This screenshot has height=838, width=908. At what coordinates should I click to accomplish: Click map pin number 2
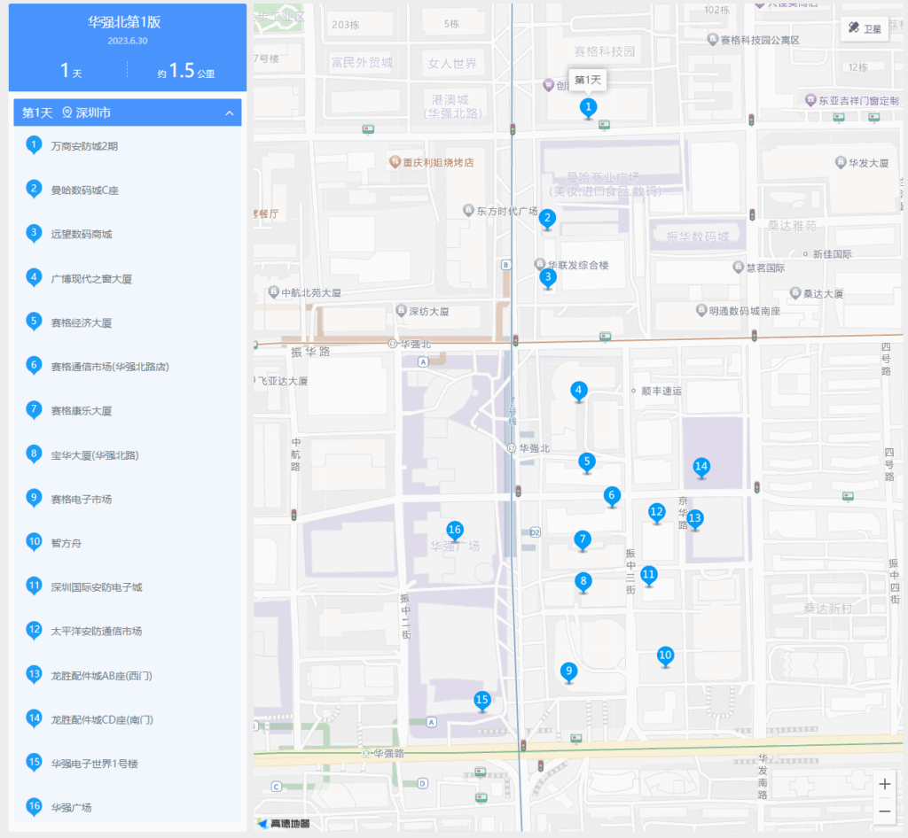547,219
